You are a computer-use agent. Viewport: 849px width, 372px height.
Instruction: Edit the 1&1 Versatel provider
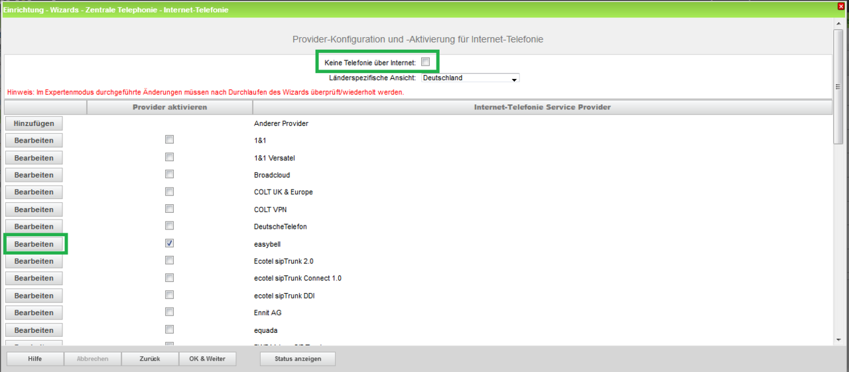tap(34, 158)
